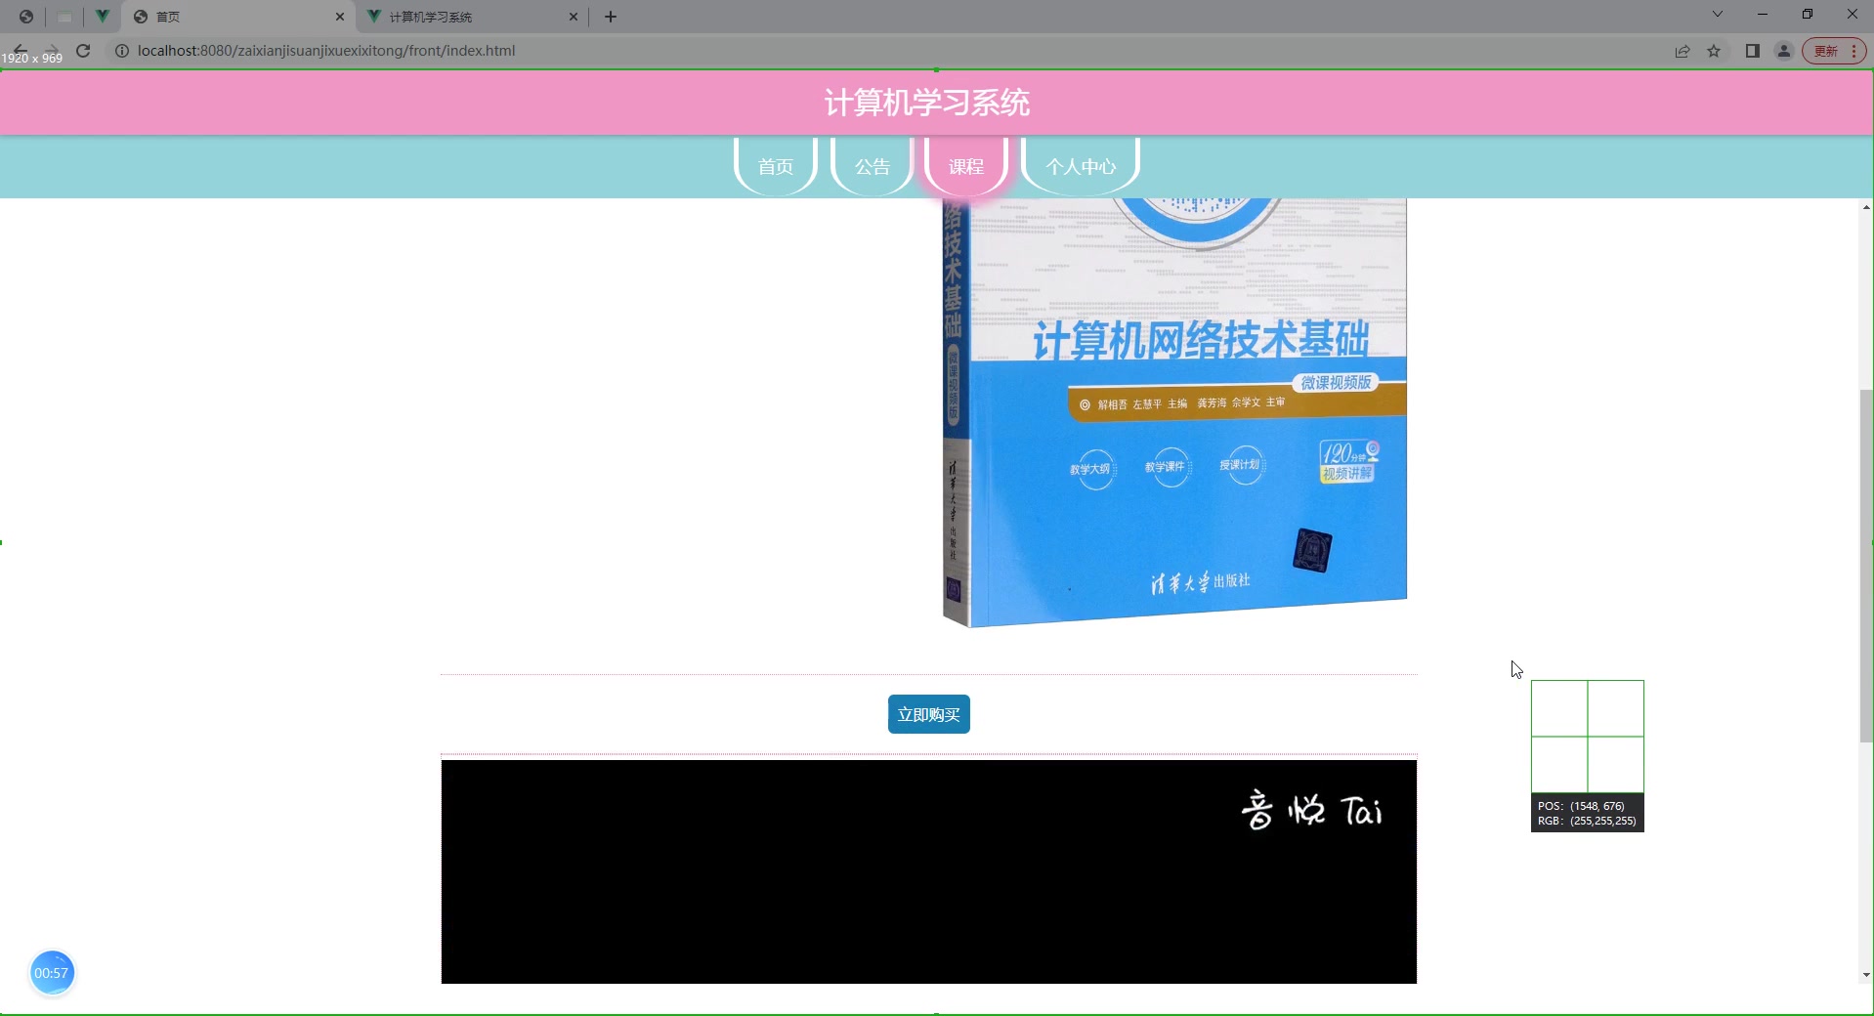Open the 公告 navigation item
The width and height of the screenshot is (1874, 1016).
tap(873, 166)
